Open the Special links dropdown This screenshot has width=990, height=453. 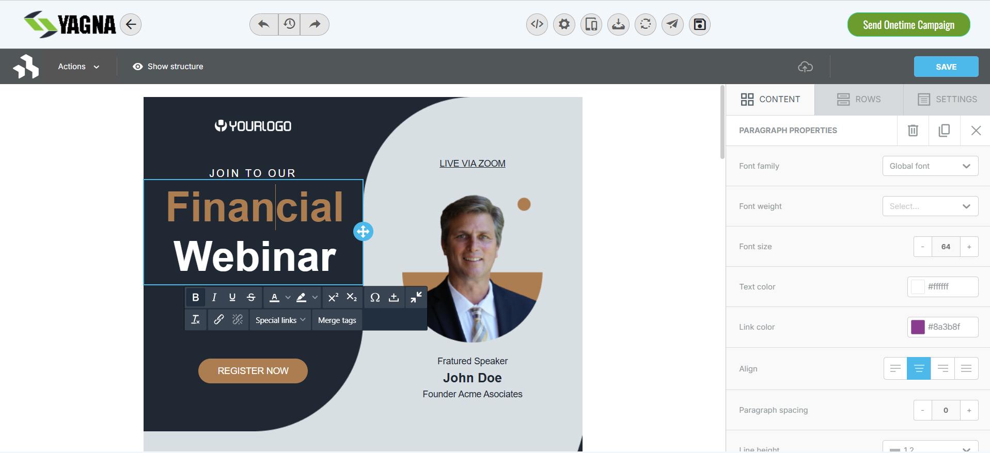280,320
